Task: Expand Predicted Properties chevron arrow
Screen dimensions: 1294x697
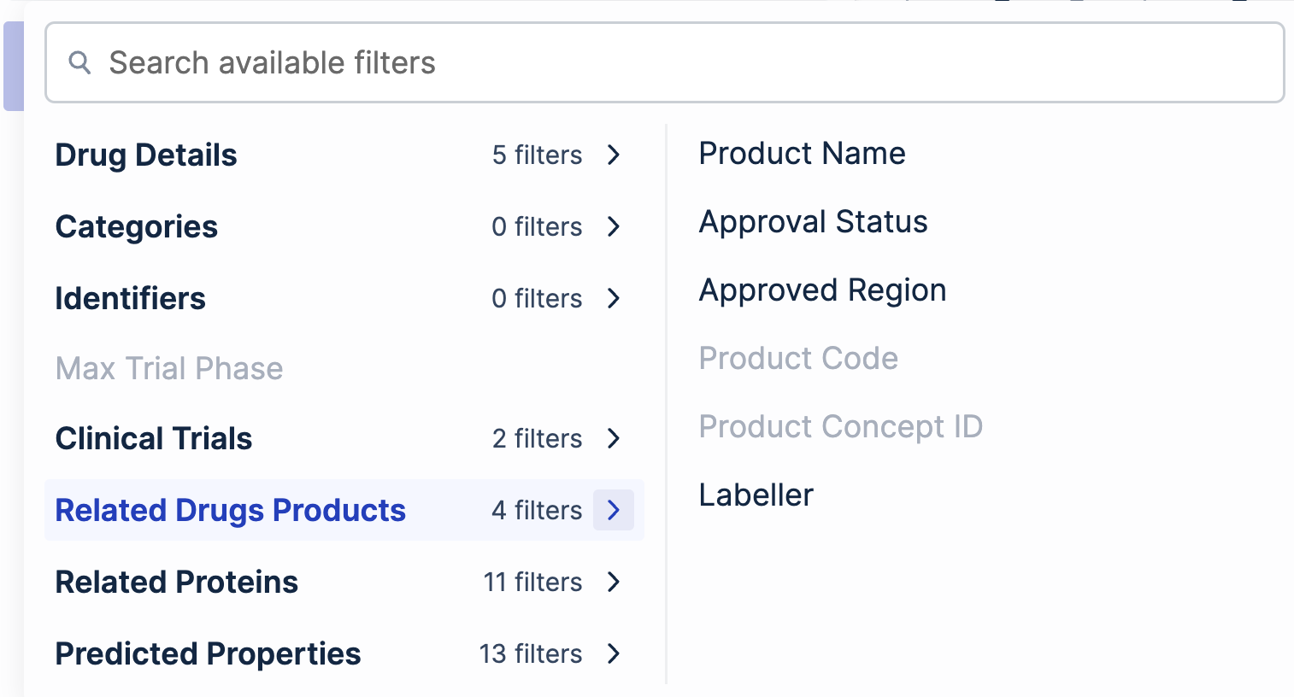Action: pyautogui.click(x=614, y=653)
